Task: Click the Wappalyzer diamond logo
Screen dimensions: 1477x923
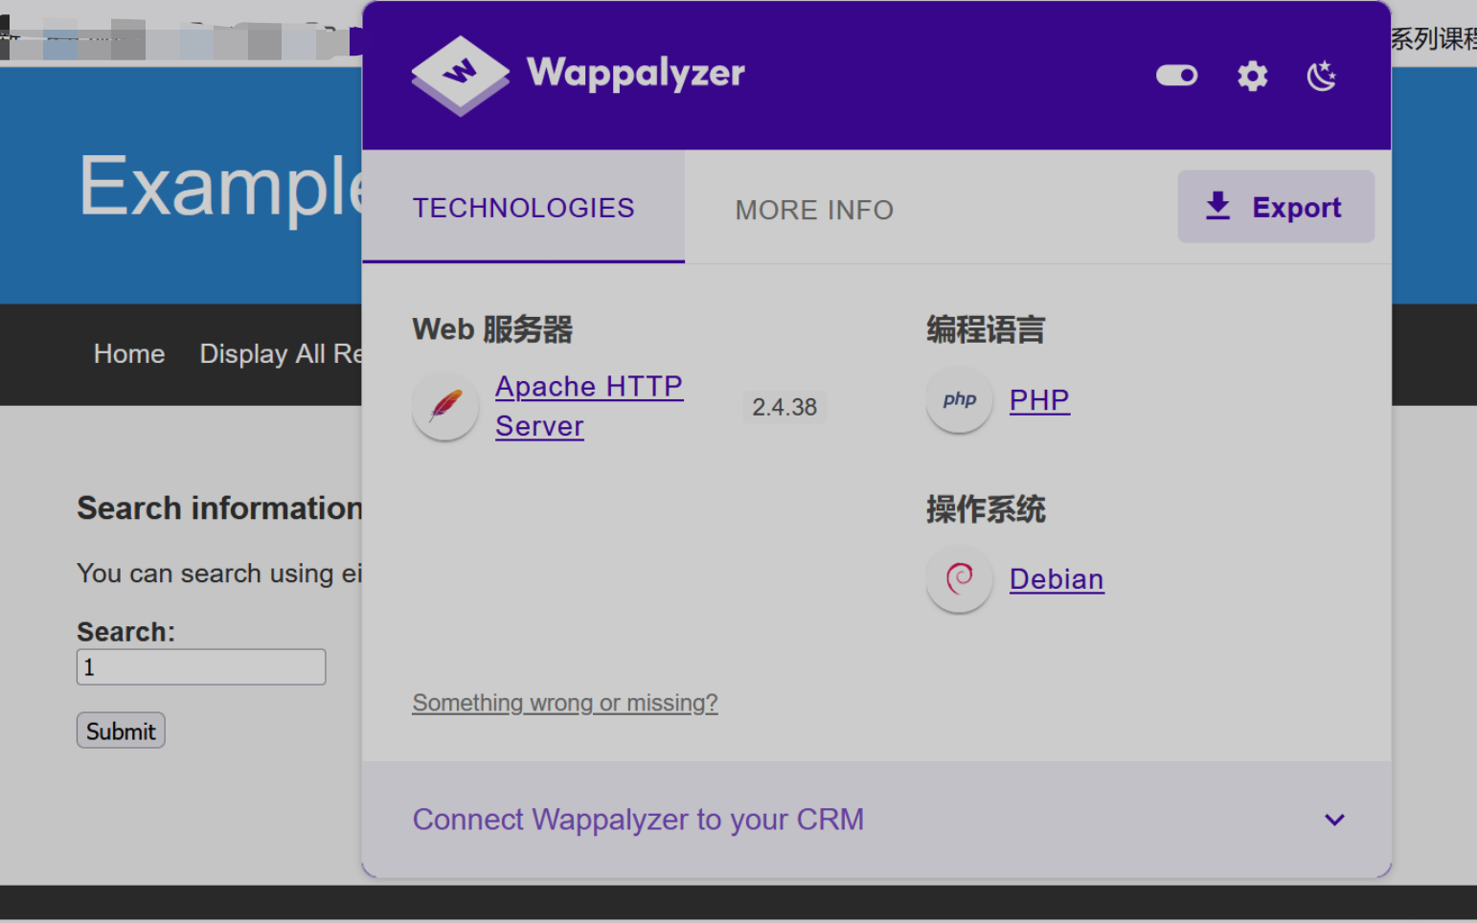Action: tap(461, 76)
